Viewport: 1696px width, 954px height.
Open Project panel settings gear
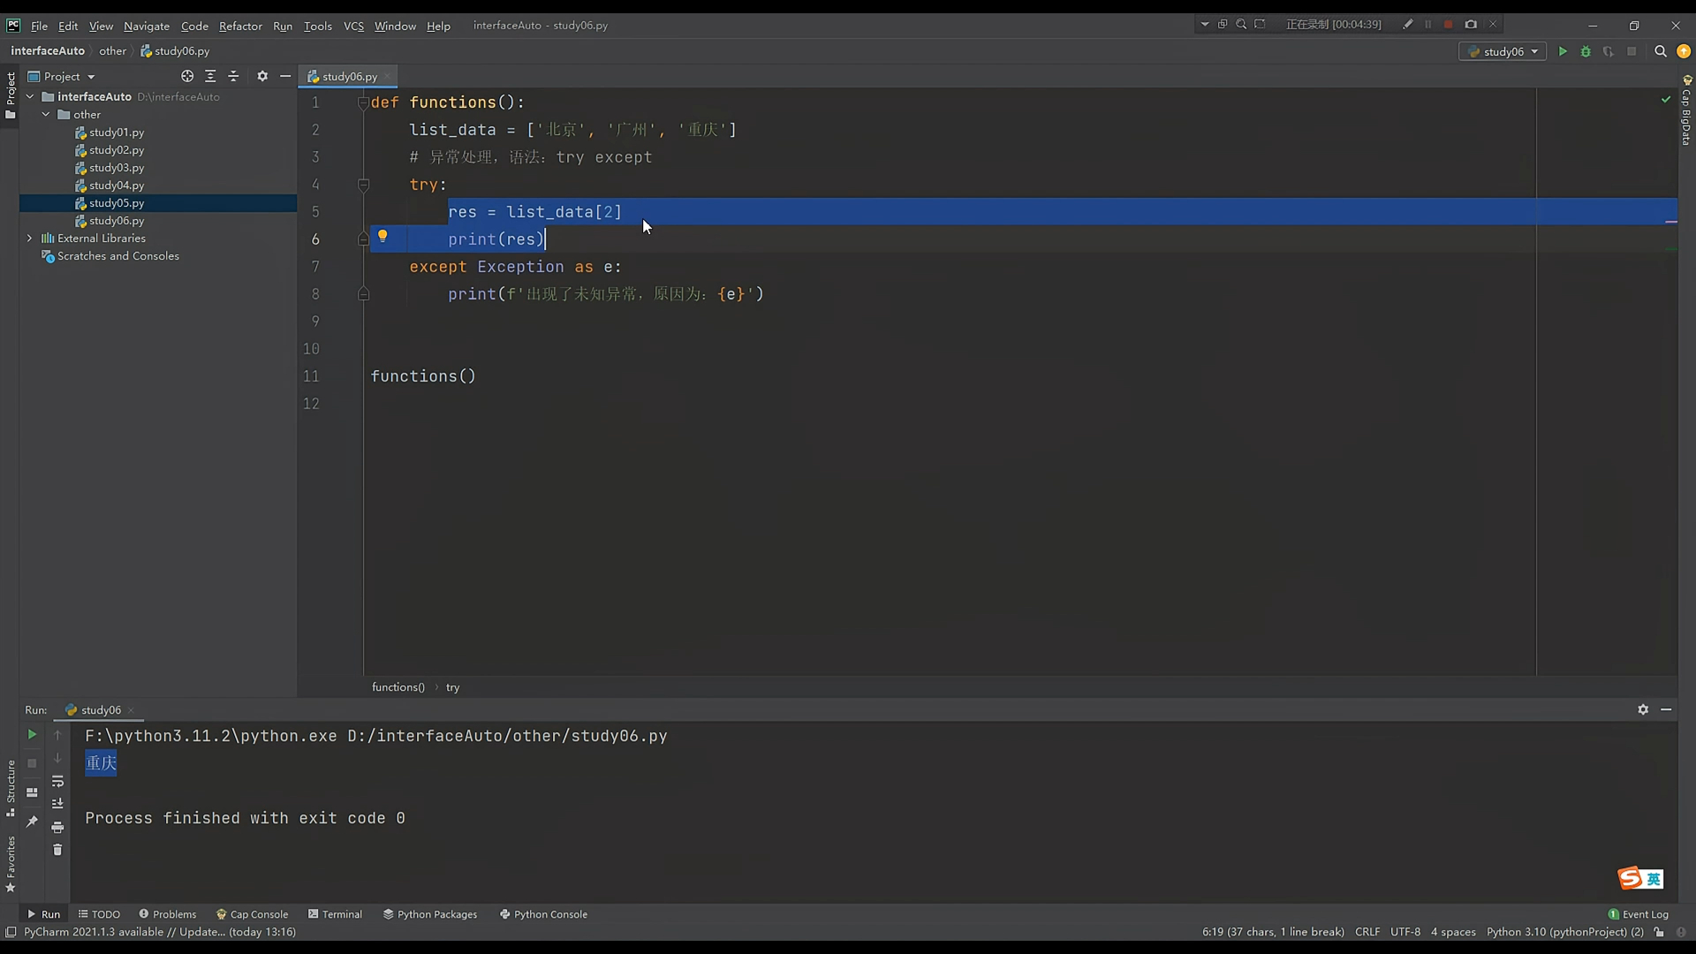click(262, 76)
